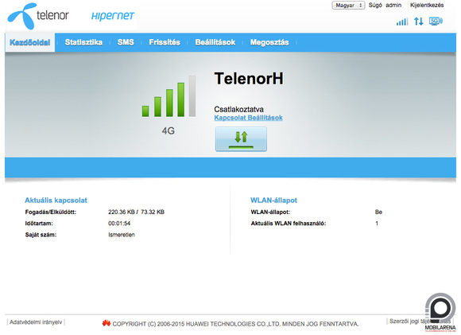Viewport: 461px width, 335px height.
Task: Open the SMS tab
Action: pos(126,42)
